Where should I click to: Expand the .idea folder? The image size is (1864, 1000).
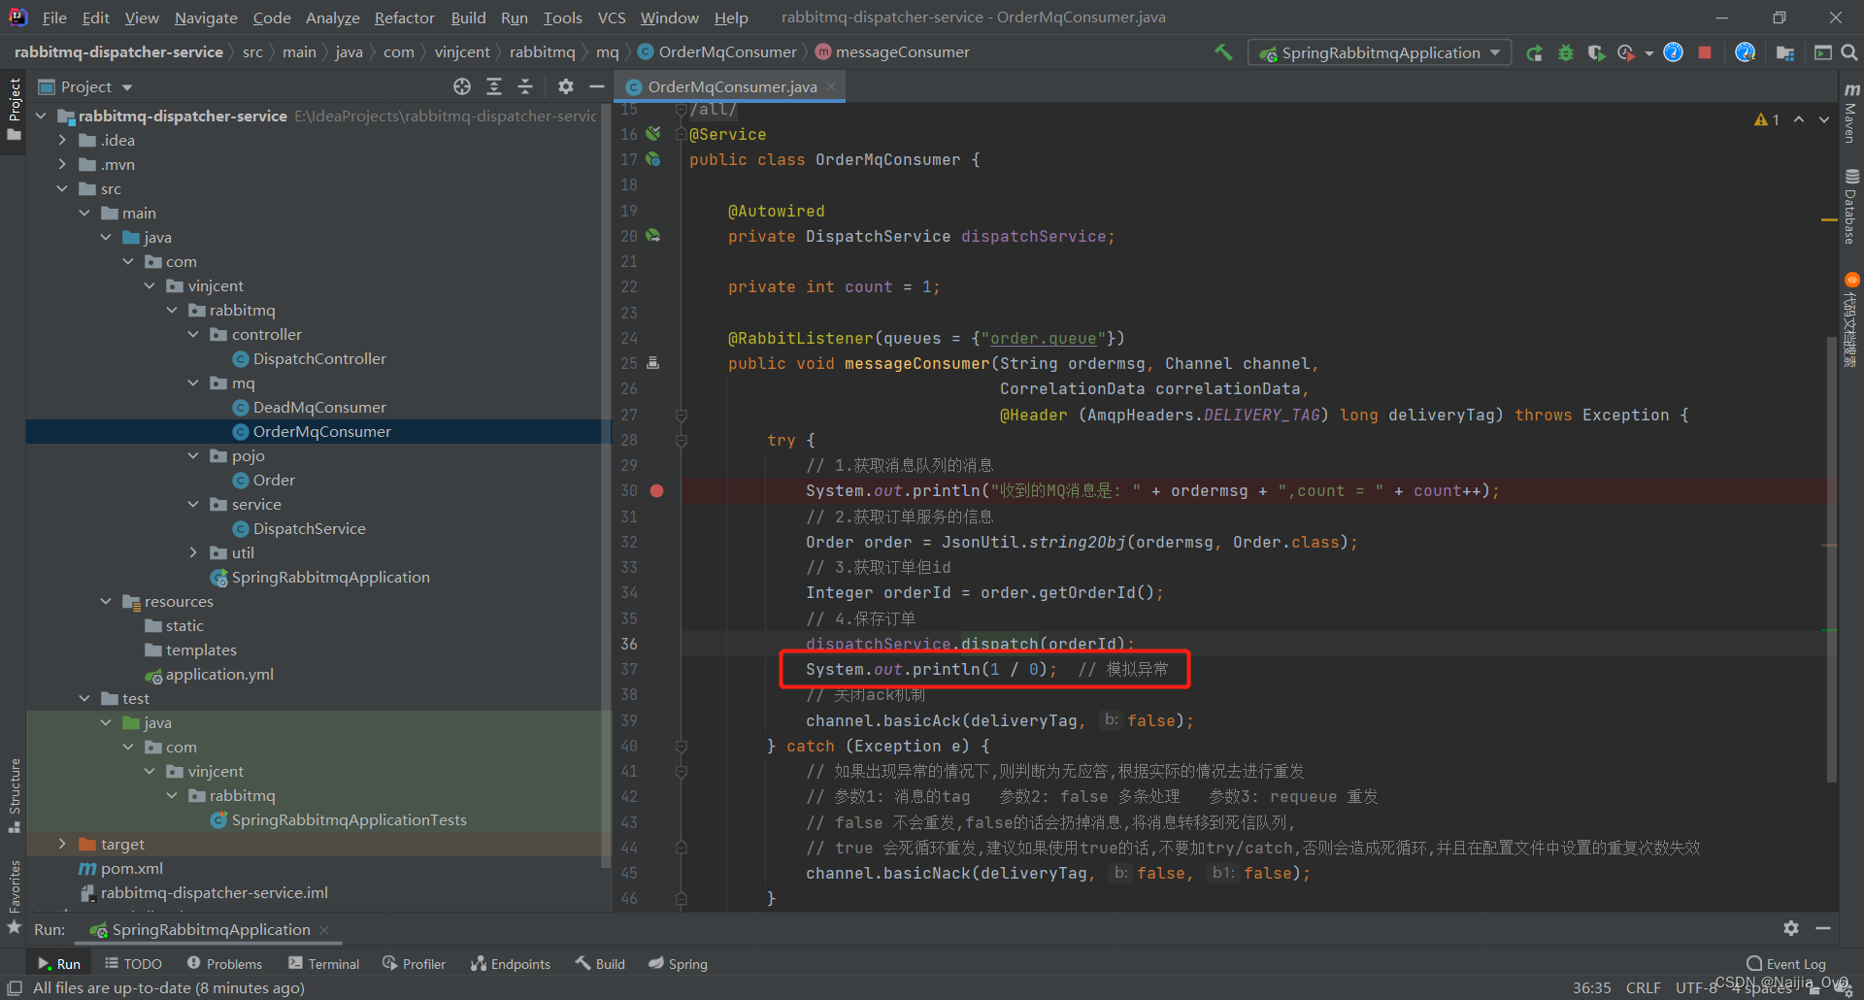(x=62, y=140)
